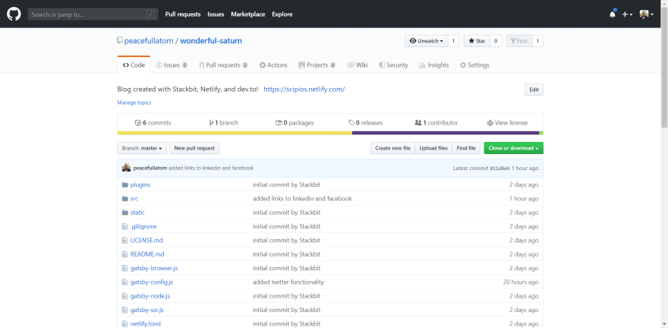Click the Fork button
The image size is (668, 328).
click(x=519, y=41)
